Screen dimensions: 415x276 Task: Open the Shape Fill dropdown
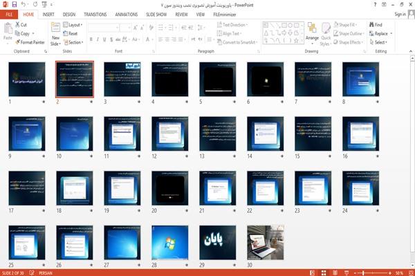(345, 25)
